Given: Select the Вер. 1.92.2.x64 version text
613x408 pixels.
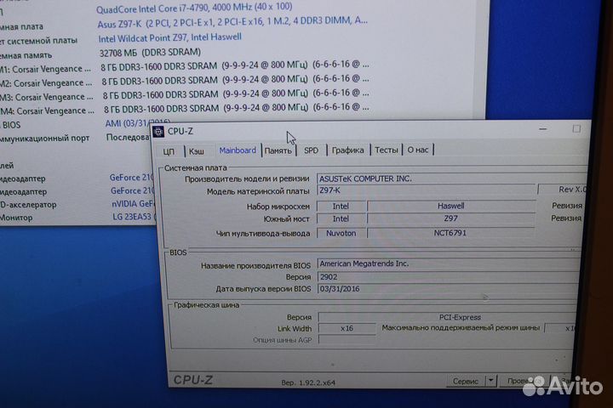Looking at the screenshot, I should tap(308, 382).
